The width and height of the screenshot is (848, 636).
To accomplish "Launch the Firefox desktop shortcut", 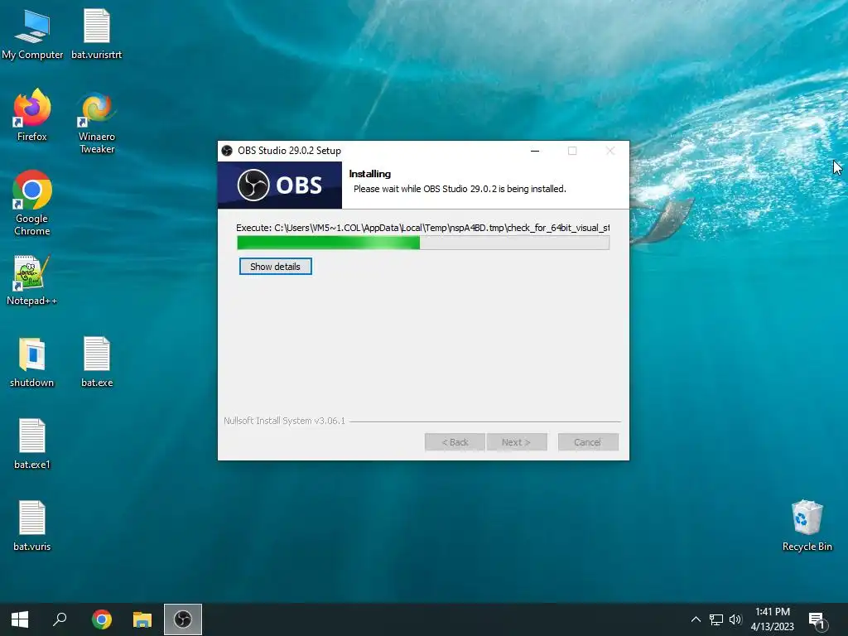I will (x=32, y=115).
